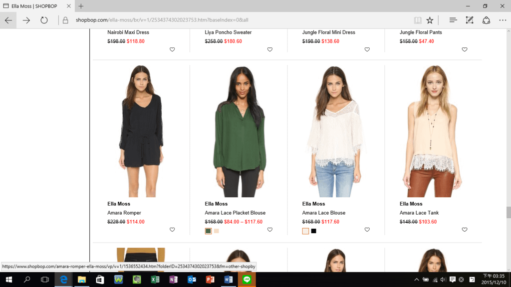Make a Web Note on this page
The image size is (511, 287).
point(470,20)
